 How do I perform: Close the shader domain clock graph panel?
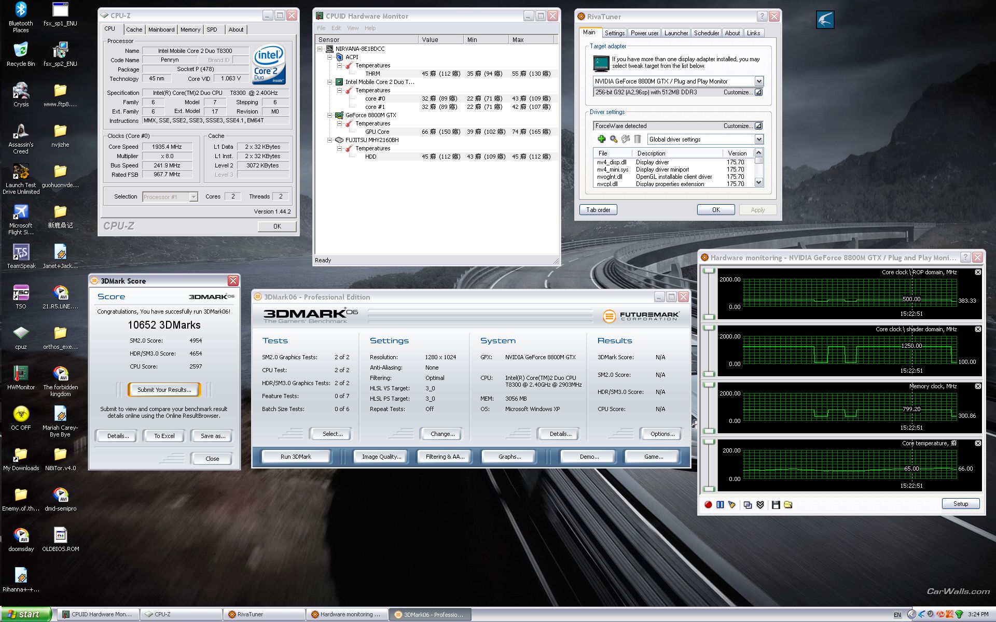(x=978, y=329)
